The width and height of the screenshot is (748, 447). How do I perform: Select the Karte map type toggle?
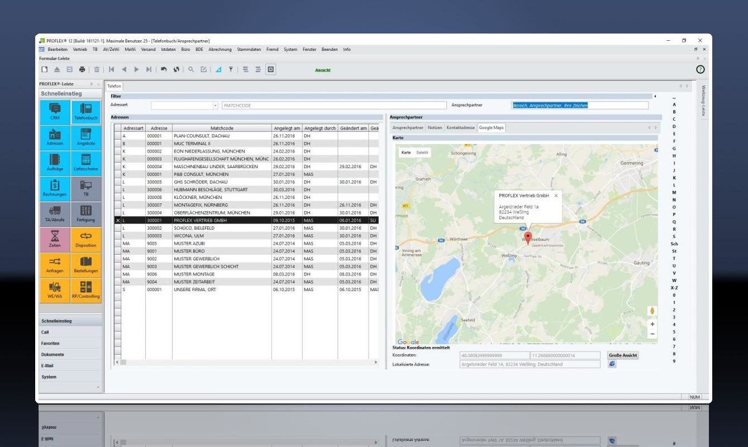click(x=406, y=153)
